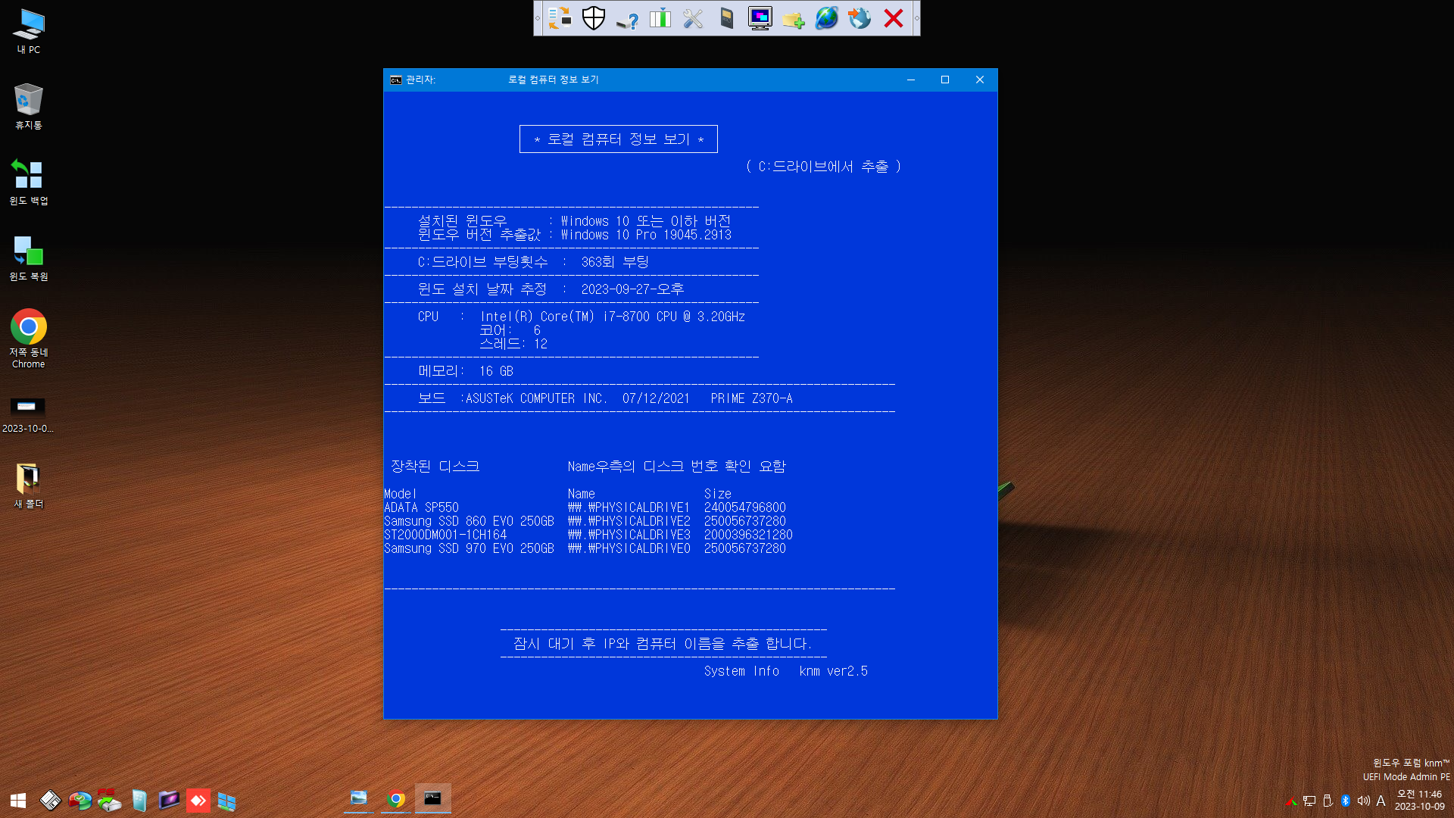Click the 2000396321280 size value
This screenshot has height=818, width=1454.
pos(748,535)
